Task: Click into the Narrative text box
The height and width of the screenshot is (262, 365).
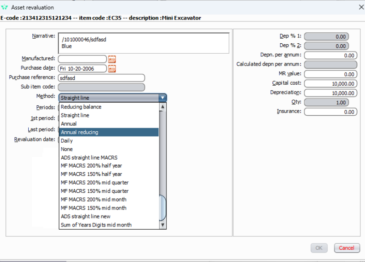Action: point(143,43)
